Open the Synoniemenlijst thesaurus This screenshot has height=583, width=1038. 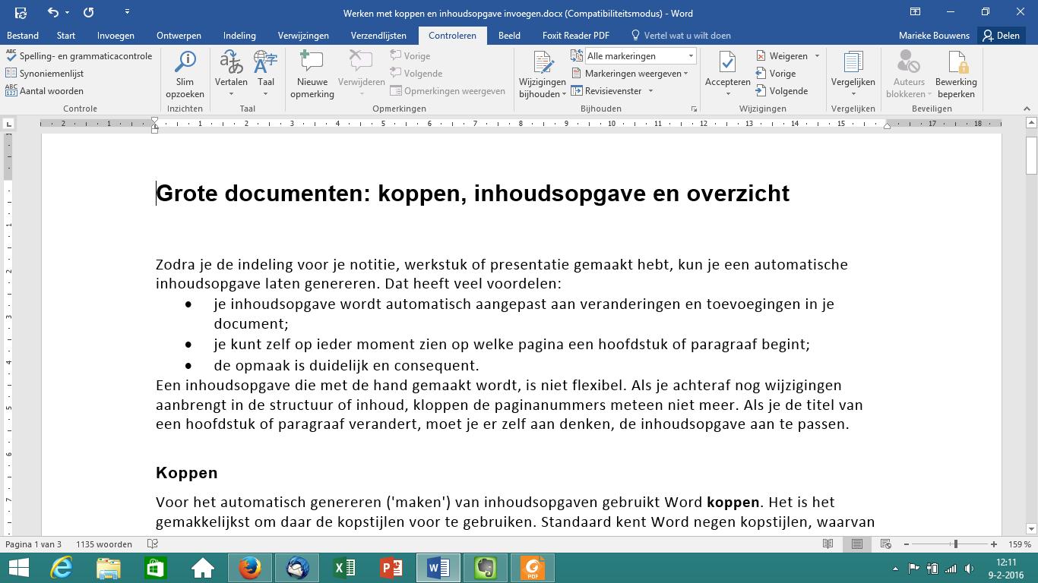(44, 74)
